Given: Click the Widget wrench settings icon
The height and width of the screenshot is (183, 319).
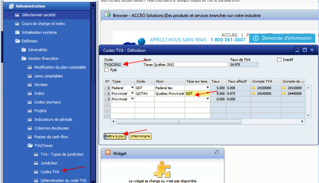Looking at the screenshot, I should (x=217, y=152).
